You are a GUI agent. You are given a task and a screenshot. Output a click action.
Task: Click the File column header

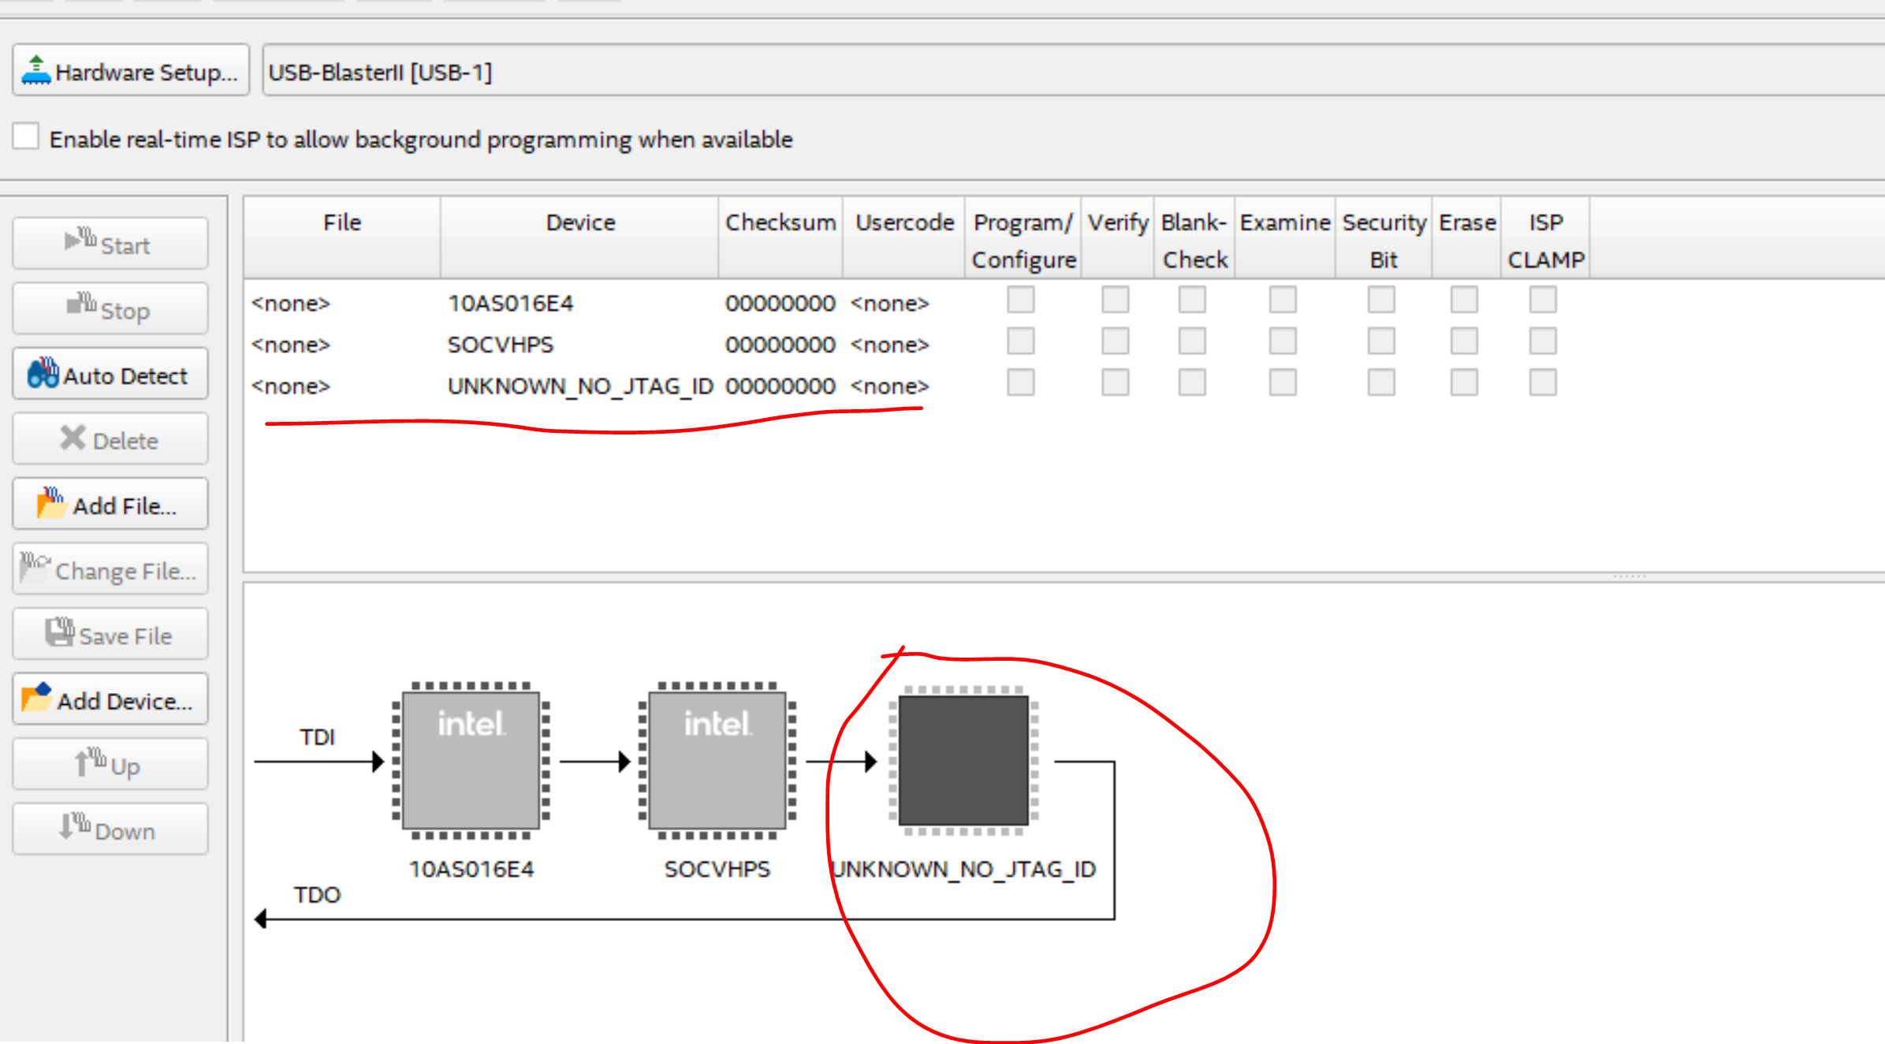[x=341, y=223]
